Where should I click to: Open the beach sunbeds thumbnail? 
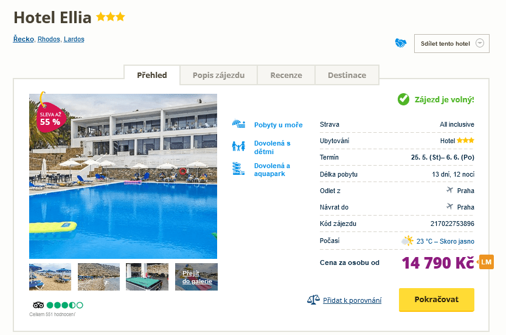[50, 277]
